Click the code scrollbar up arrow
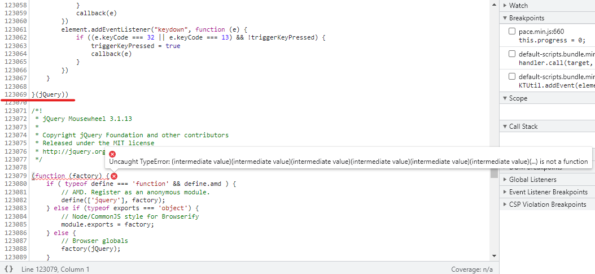595x274 pixels. click(494, 4)
